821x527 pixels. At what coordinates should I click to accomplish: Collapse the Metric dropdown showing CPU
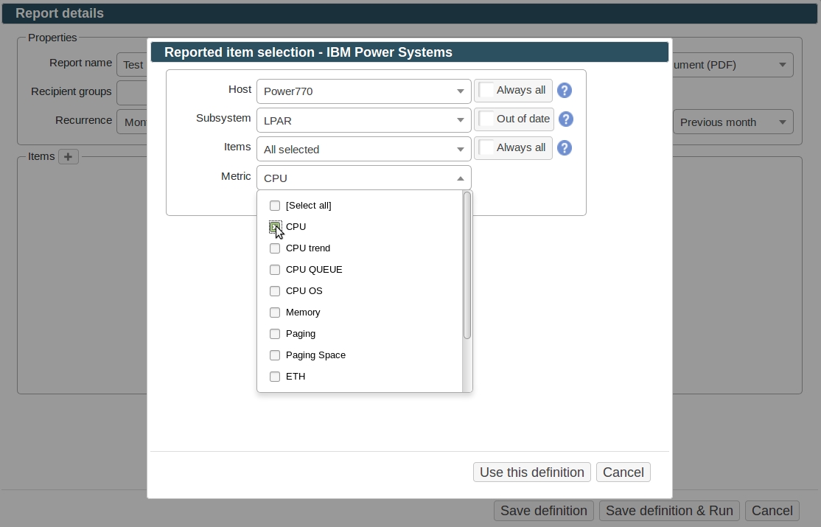[x=364, y=178]
